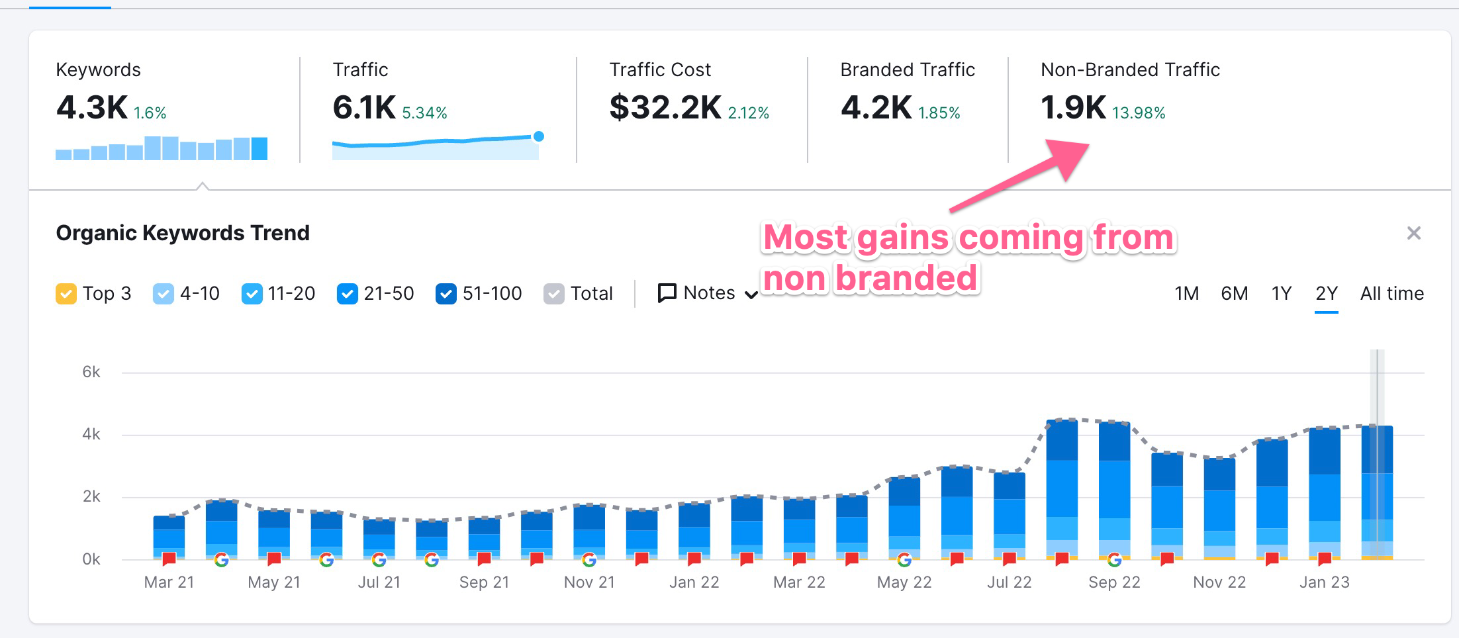
Task: Click the Non-Branded 13.98% change value
Action: pyautogui.click(x=1139, y=113)
